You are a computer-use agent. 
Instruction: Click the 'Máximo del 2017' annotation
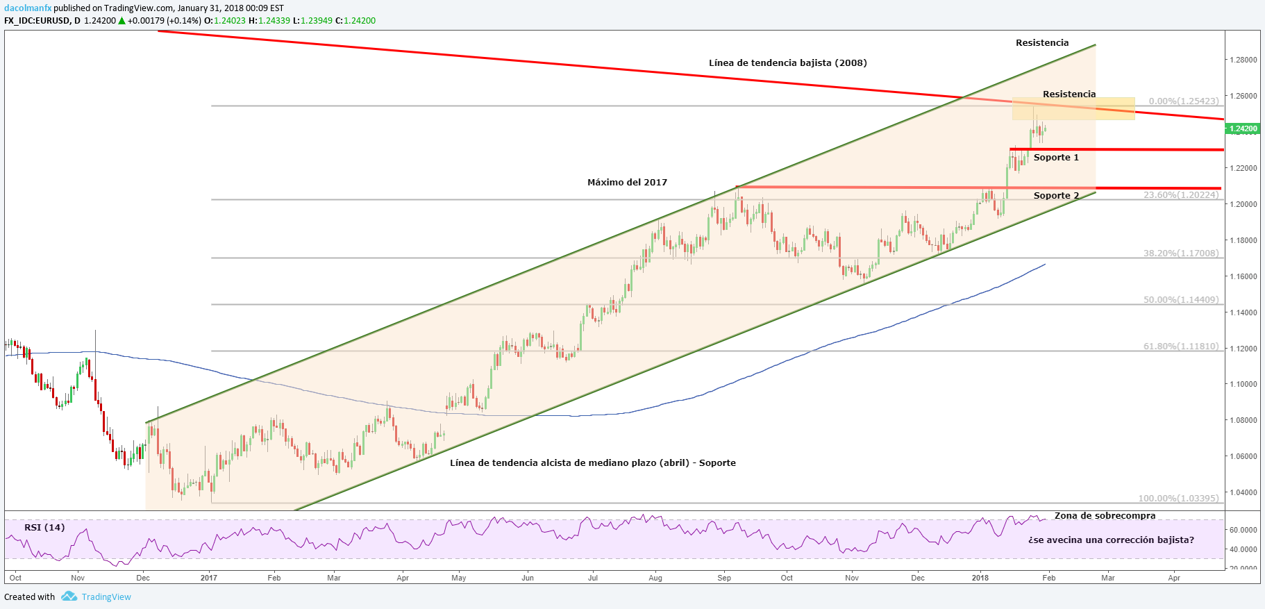(x=627, y=183)
